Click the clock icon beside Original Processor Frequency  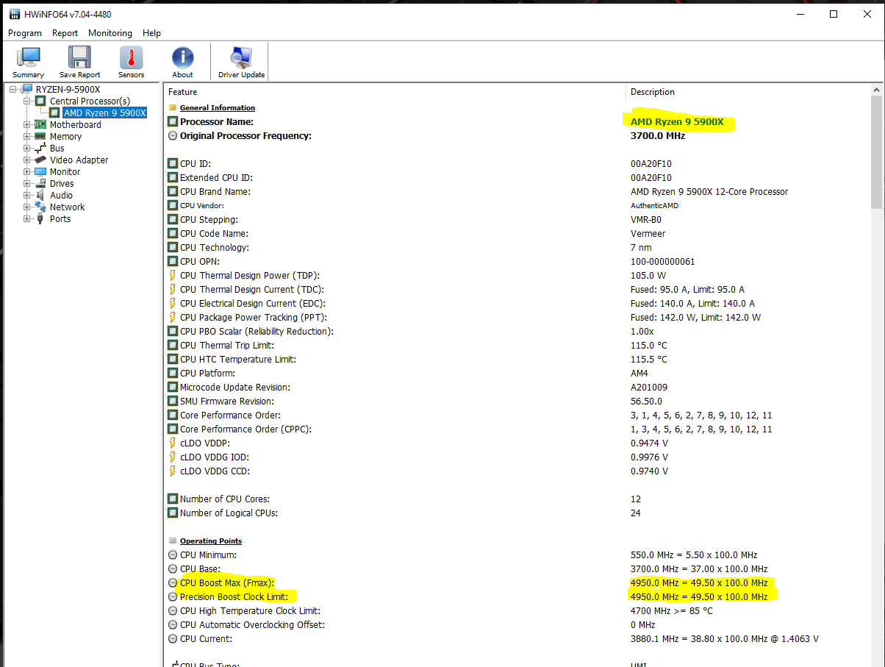(173, 135)
